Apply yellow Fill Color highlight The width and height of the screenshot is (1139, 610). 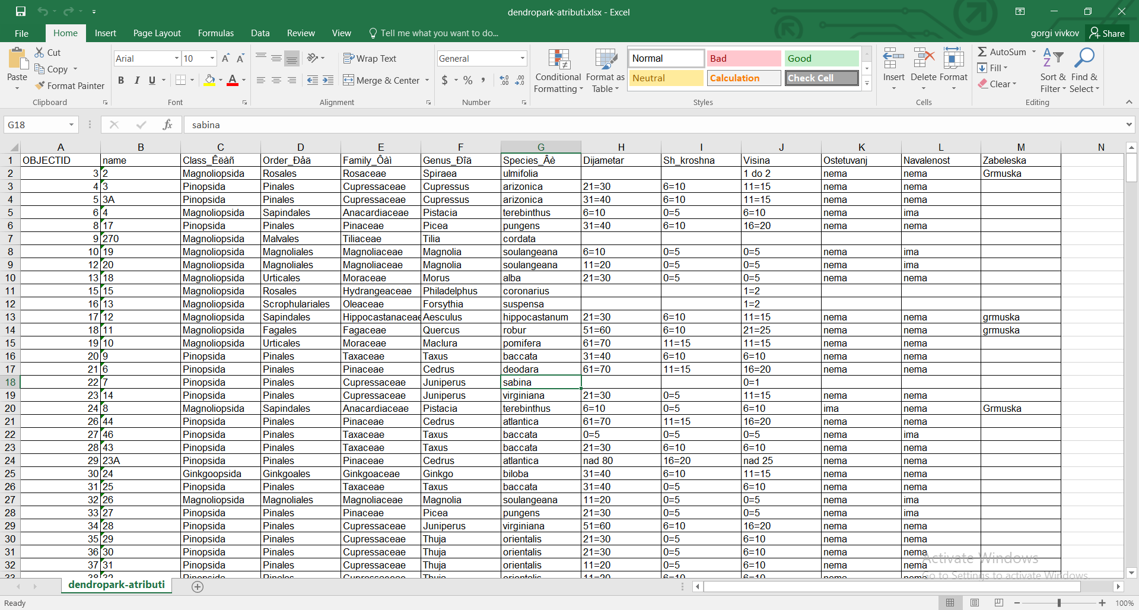(x=210, y=80)
